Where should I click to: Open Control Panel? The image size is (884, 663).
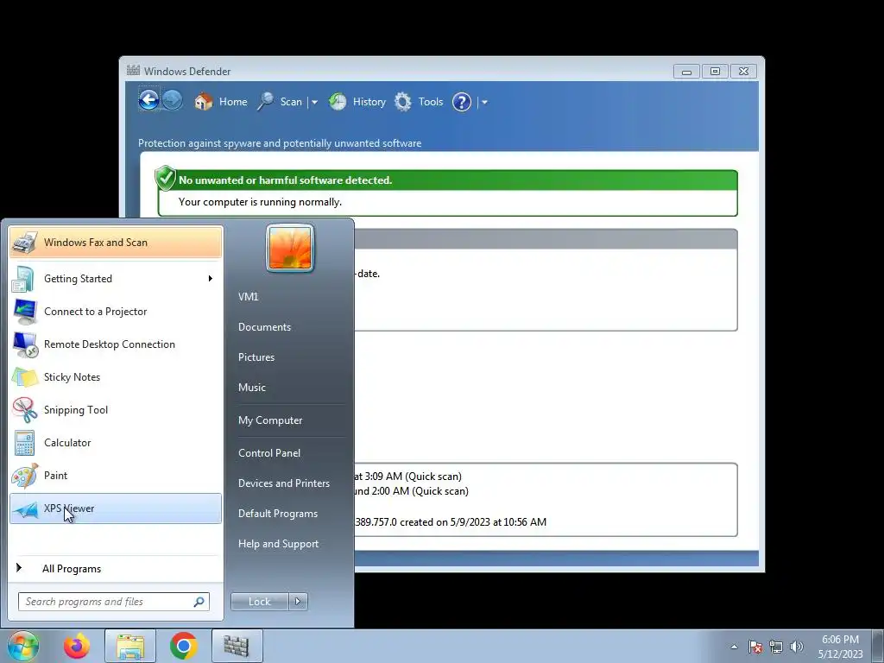click(x=269, y=452)
